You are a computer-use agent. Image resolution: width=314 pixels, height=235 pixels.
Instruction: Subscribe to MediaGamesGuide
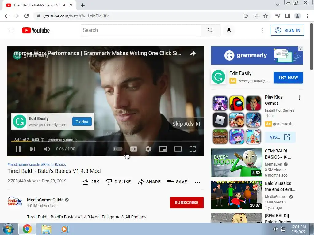[187, 203]
